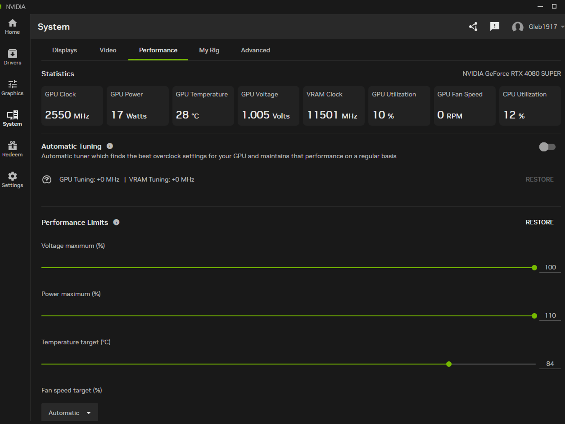Expand the Fan speed target Automatic dropdown
565x424 pixels.
[x=70, y=412]
